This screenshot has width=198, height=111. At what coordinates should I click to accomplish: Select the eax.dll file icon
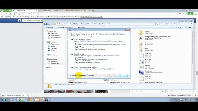141,67
